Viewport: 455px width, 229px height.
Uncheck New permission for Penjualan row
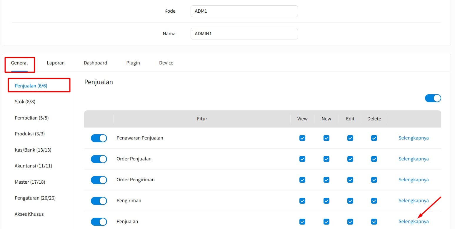(x=326, y=222)
